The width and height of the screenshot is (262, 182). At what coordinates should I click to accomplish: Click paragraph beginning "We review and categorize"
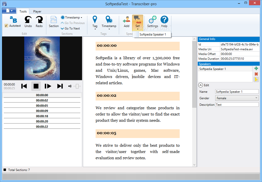click(138, 114)
